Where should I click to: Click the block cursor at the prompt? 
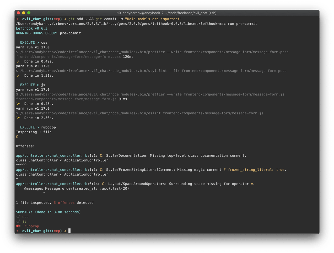coord(69,231)
